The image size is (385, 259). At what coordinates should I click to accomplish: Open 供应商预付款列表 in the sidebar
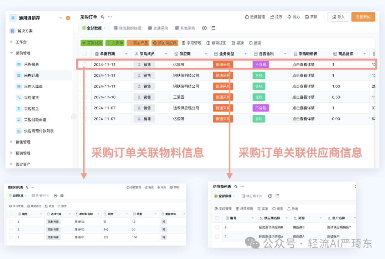(39, 131)
